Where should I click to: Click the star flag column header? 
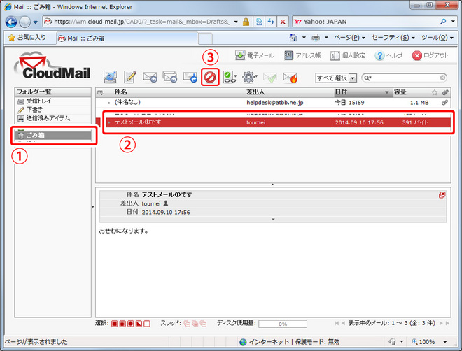point(434,92)
